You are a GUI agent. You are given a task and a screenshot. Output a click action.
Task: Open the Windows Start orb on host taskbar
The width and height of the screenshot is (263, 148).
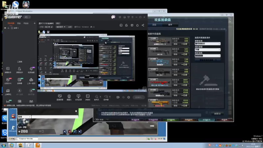tap(4, 145)
